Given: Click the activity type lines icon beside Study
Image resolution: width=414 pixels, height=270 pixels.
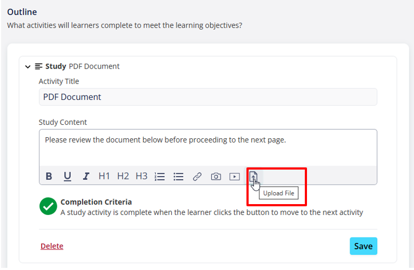Looking at the screenshot, I should pyautogui.click(x=38, y=66).
